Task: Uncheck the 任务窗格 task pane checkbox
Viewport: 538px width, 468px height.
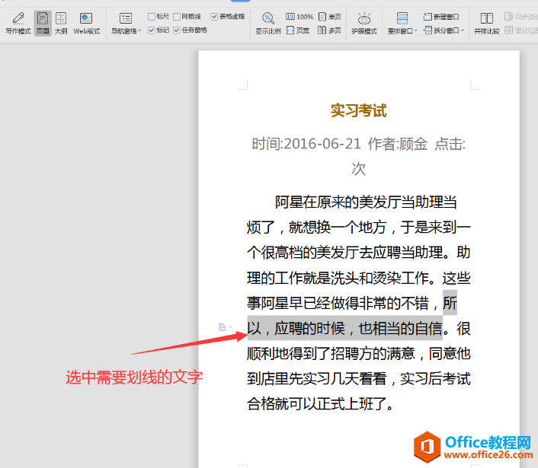Action: [177, 30]
